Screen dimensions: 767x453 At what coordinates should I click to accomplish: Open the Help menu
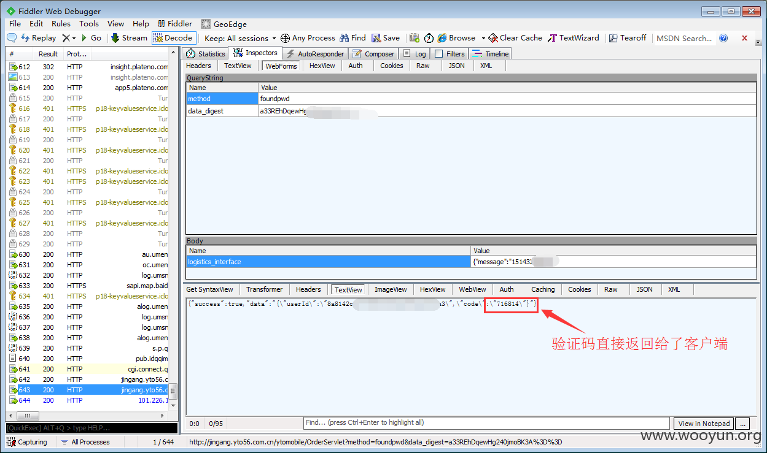tap(141, 23)
